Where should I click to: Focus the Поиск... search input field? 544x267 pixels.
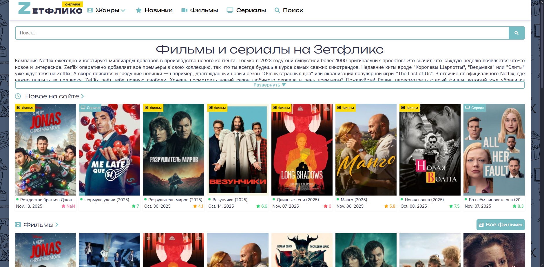tap(262, 33)
